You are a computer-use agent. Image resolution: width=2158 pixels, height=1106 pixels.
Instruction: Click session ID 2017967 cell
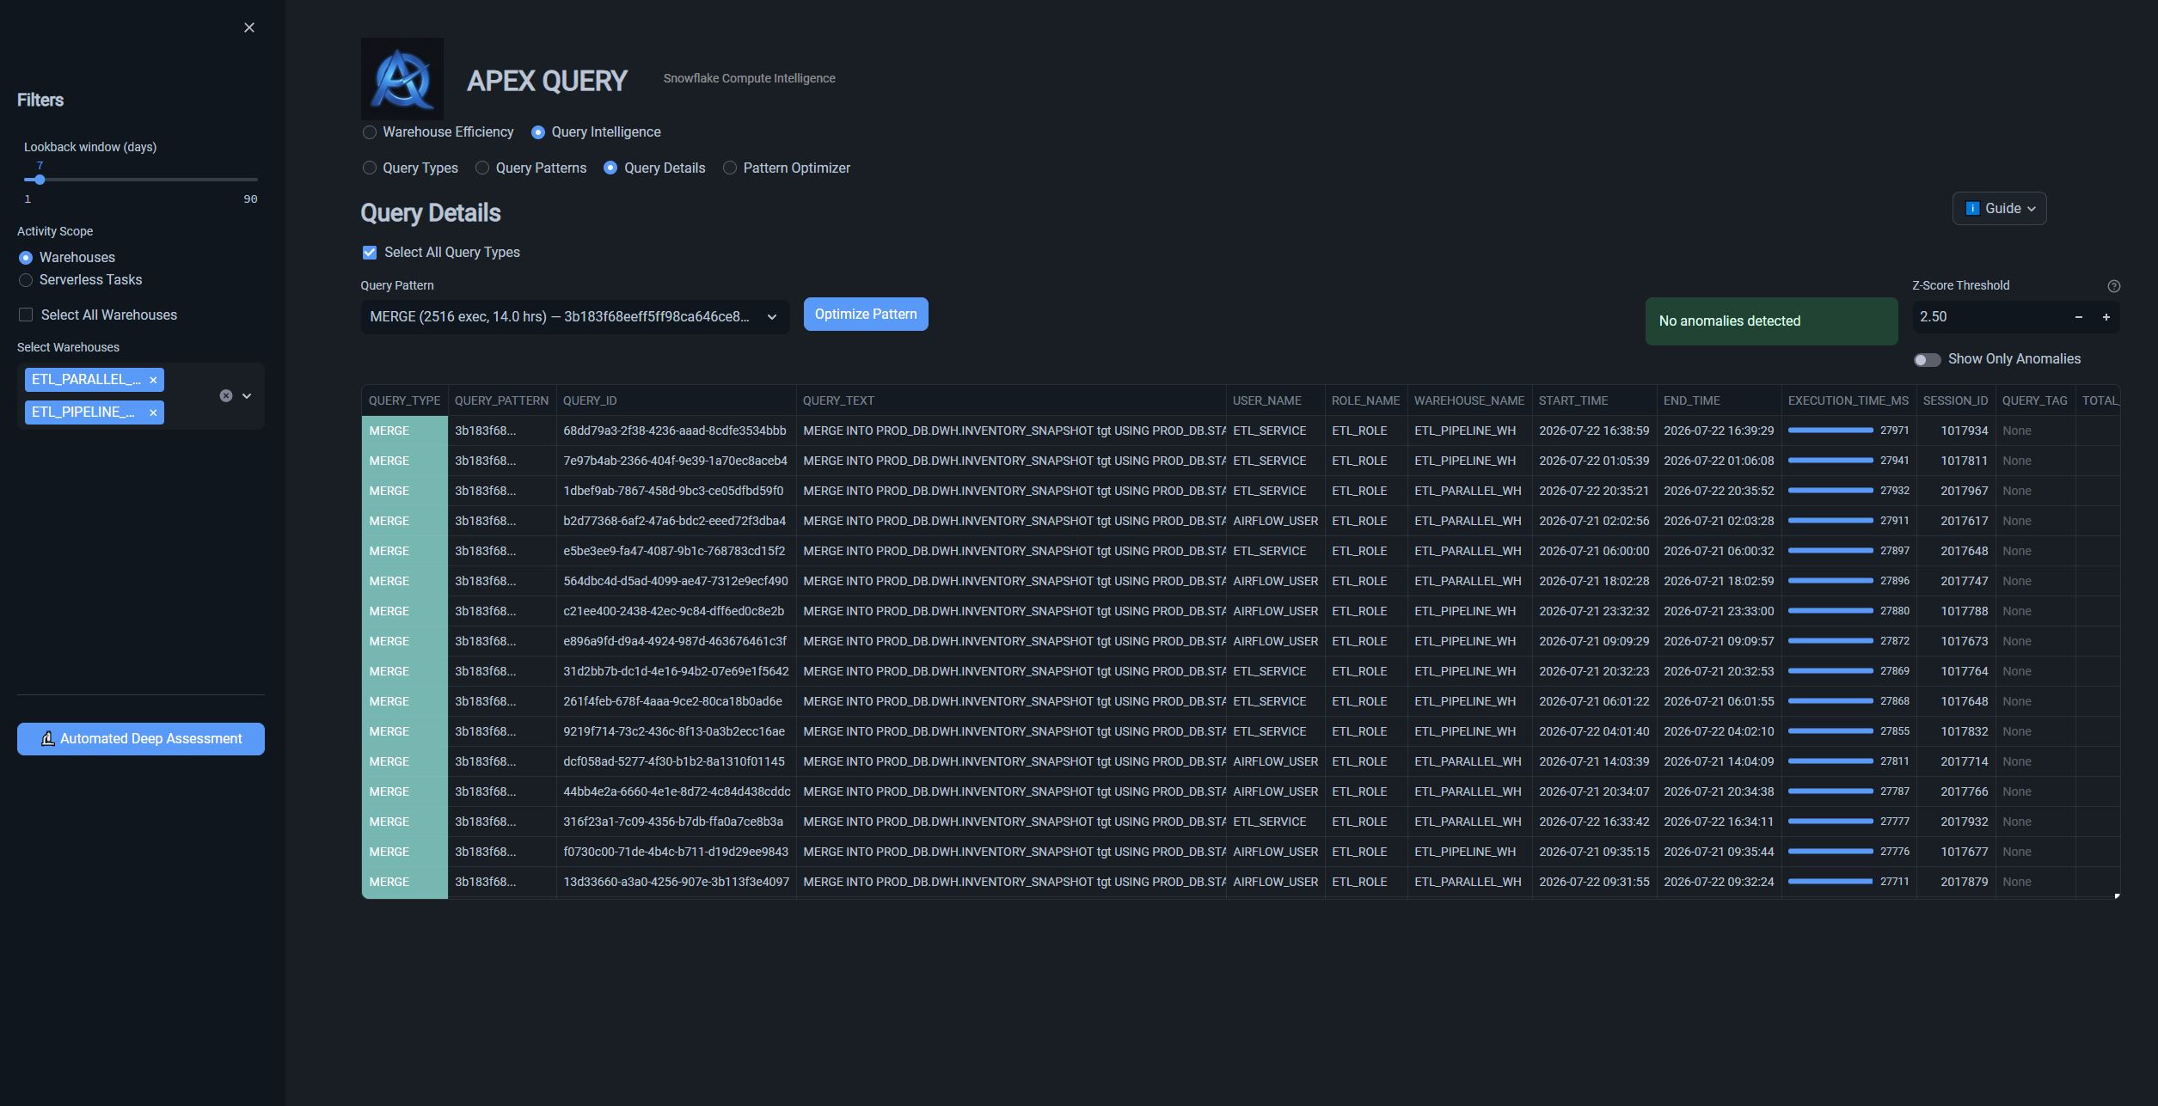tap(1955, 492)
